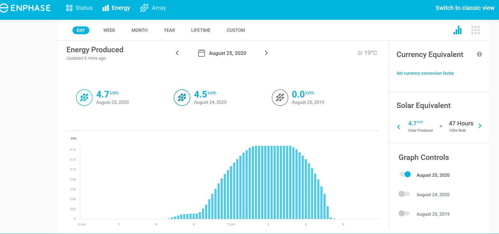Click the Enphase logo
The height and width of the screenshot is (234, 499).
pyautogui.click(x=25, y=8)
